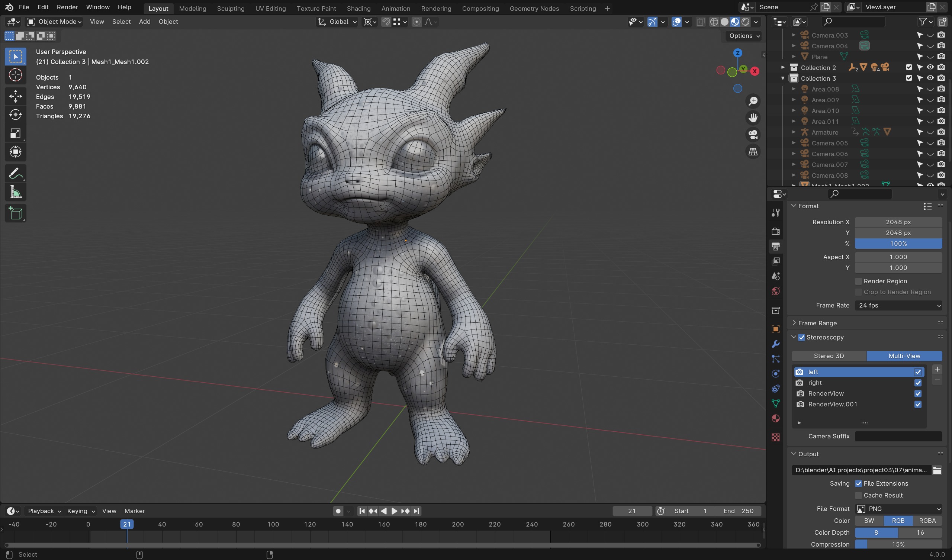The height and width of the screenshot is (560, 952).
Task: Uncheck the Stereoscopy checkbox
Action: pos(801,337)
